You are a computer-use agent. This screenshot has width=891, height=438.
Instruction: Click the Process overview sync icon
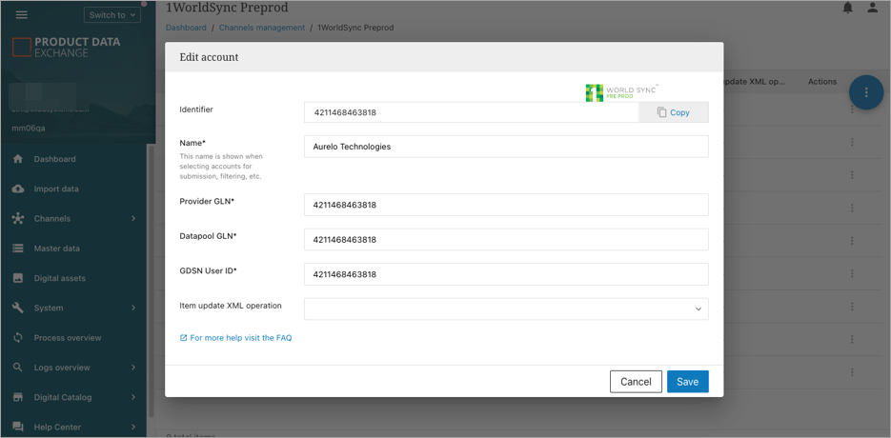coord(18,338)
